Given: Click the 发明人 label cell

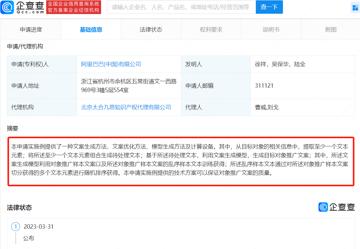Looking at the screenshot, I should (216, 64).
